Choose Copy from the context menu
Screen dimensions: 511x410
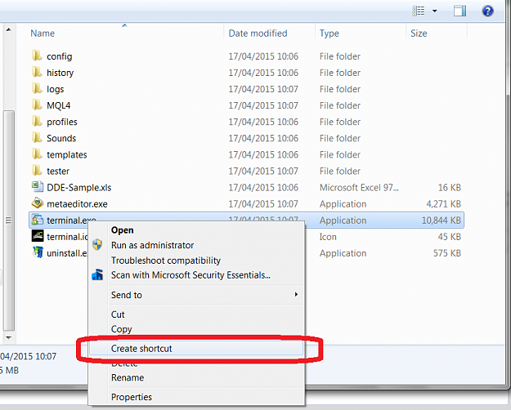pos(121,329)
